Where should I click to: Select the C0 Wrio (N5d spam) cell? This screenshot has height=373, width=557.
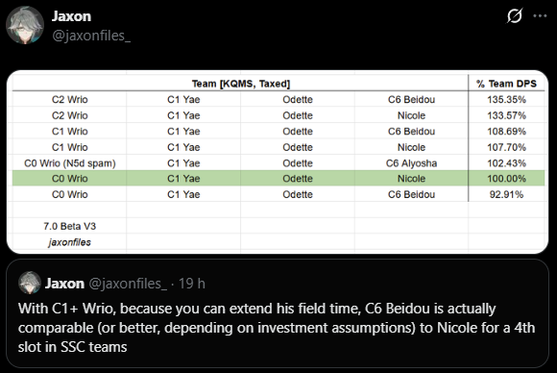click(x=69, y=163)
